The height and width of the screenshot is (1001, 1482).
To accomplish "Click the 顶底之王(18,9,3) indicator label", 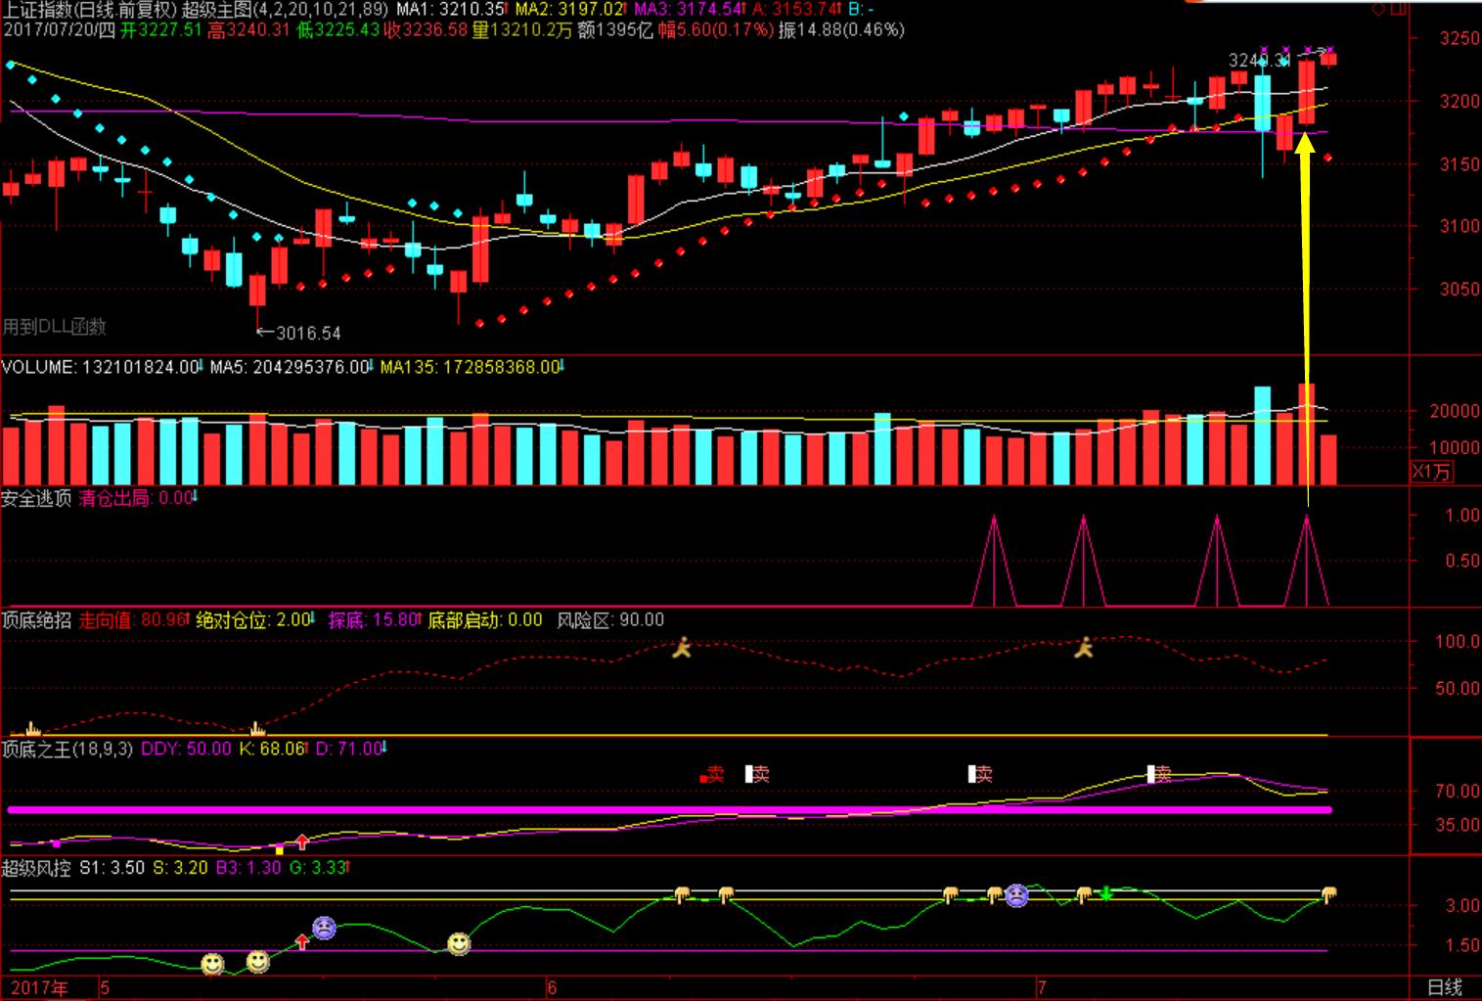I will pyautogui.click(x=67, y=749).
